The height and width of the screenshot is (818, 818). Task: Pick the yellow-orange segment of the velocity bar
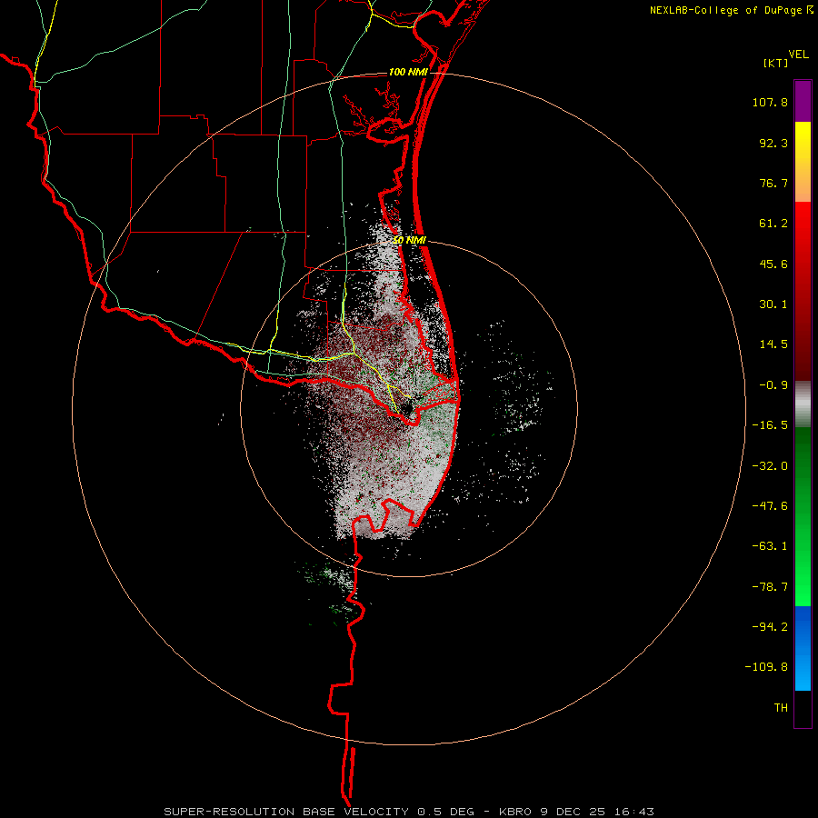click(x=803, y=162)
